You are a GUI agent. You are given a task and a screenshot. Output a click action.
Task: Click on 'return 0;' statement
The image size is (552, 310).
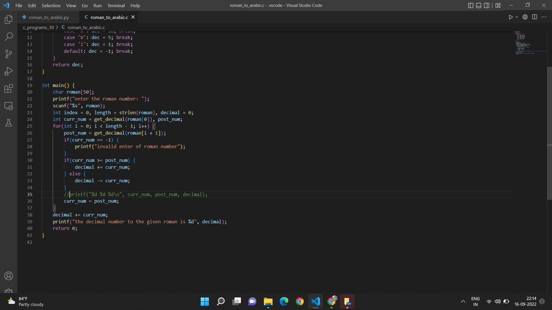pos(65,228)
